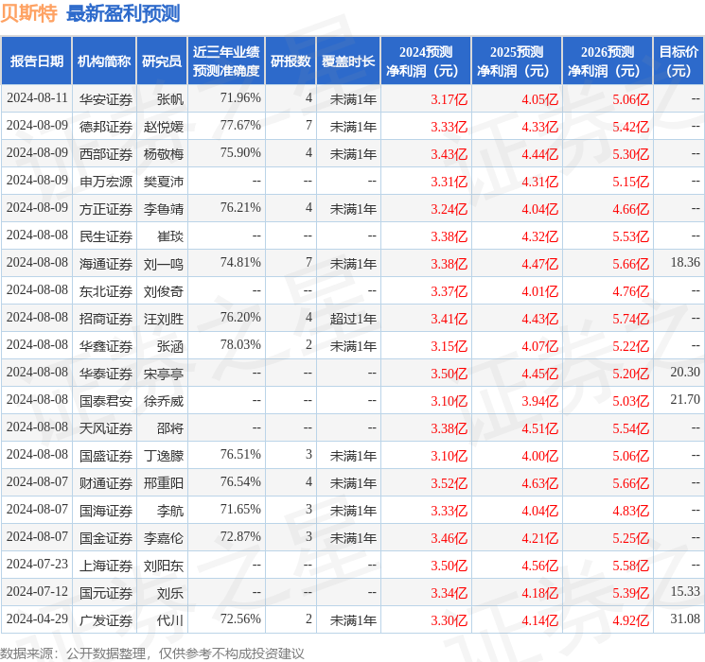Click the 申万宏源 institution cell
Image resolution: width=705 pixels, height=662 pixels.
click(x=106, y=182)
